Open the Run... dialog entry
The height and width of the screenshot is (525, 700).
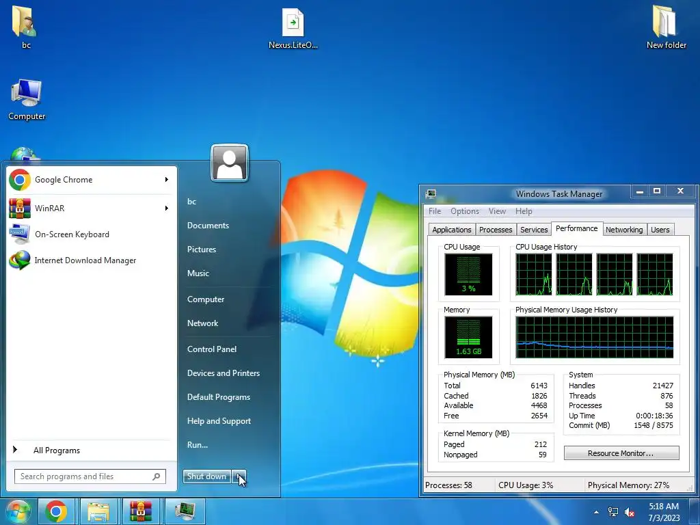198,445
